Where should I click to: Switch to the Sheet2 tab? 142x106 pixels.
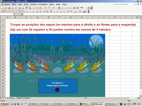(x=20, y=98)
